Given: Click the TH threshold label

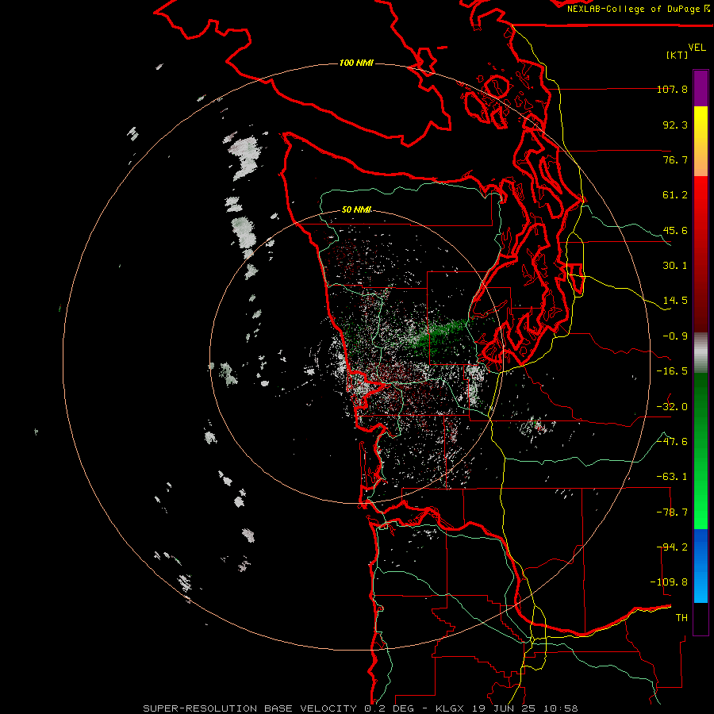Looking at the screenshot, I should (x=681, y=618).
